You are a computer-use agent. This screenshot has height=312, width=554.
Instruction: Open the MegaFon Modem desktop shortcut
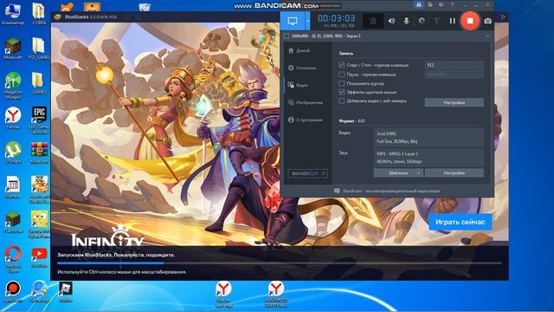(13, 85)
